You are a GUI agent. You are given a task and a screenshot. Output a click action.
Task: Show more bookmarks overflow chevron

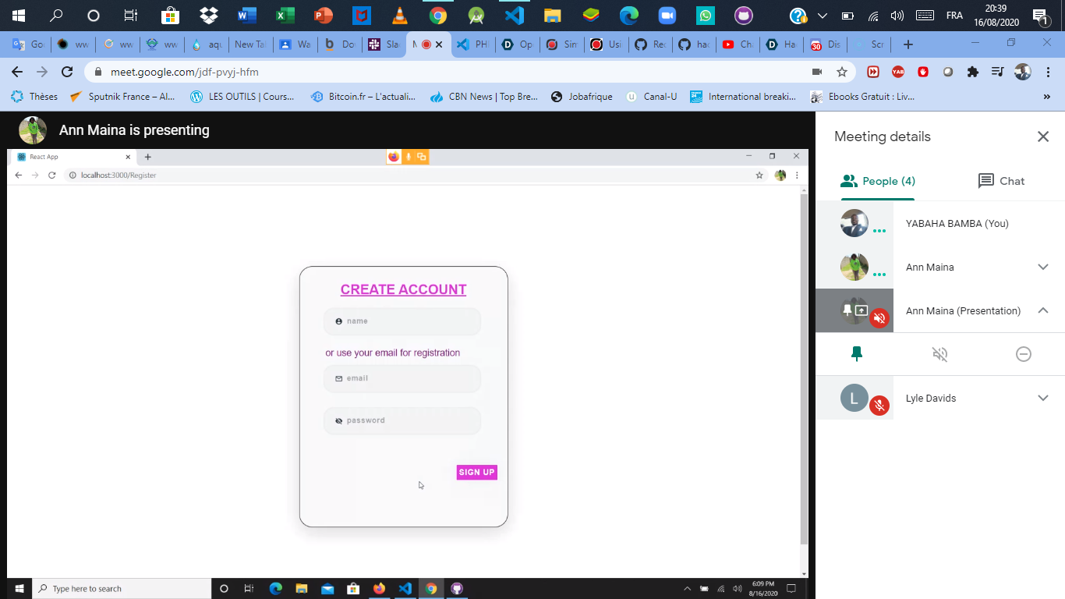[x=1047, y=97]
